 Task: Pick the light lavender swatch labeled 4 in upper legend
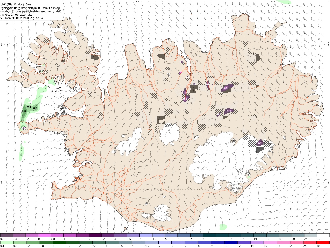(146, 235)
